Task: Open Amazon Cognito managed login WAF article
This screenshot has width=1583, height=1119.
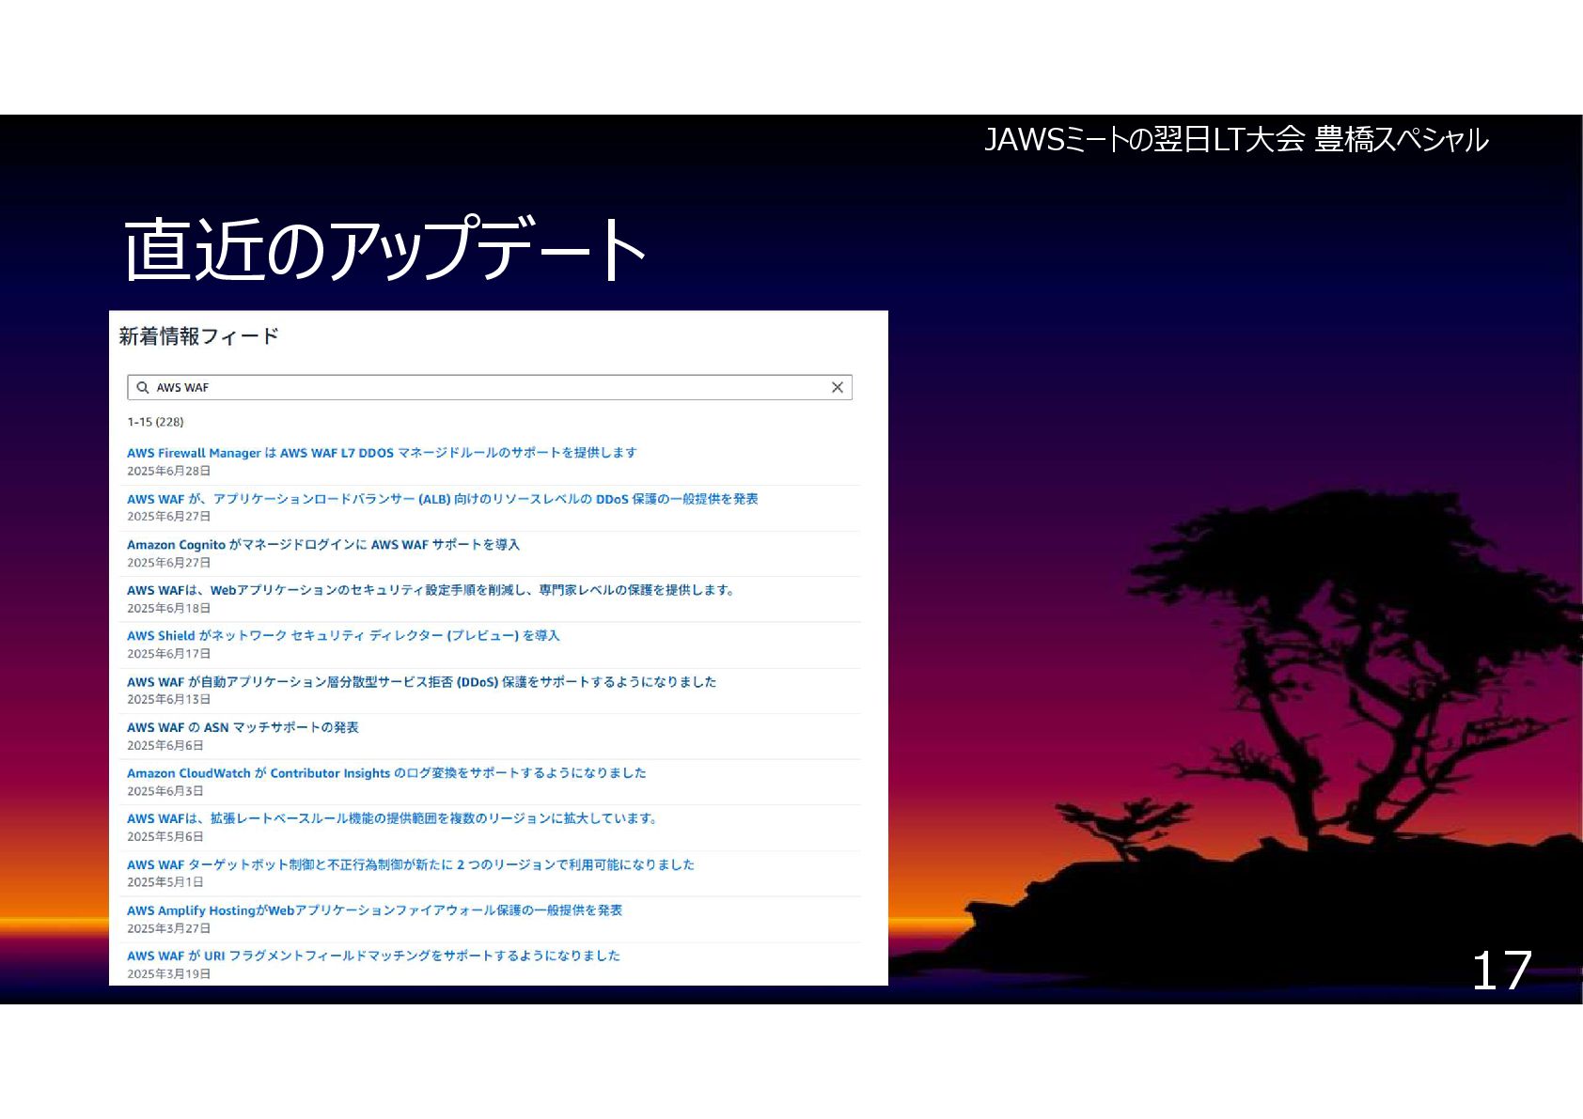Action: [323, 545]
